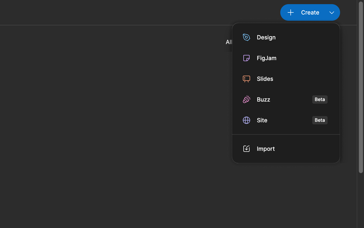
Task: Click the plus icon in Create button
Action: click(x=291, y=12)
